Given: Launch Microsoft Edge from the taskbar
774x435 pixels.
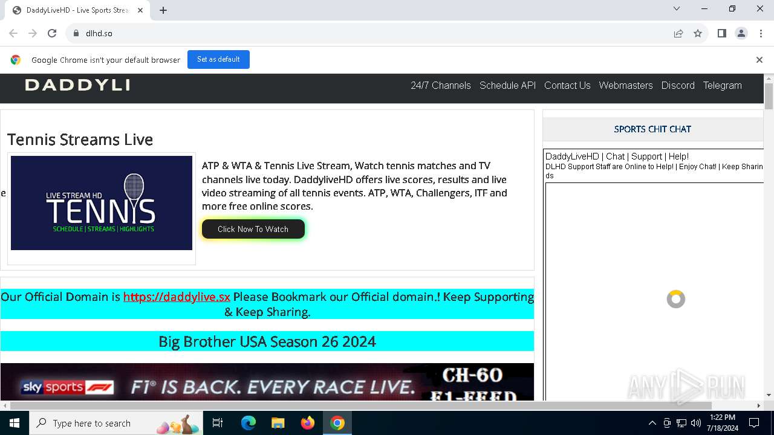Looking at the screenshot, I should [249, 423].
